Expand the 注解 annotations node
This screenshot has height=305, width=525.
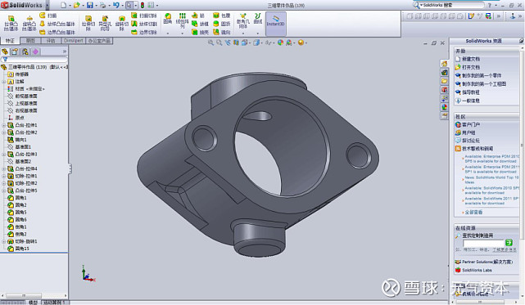click(3, 81)
